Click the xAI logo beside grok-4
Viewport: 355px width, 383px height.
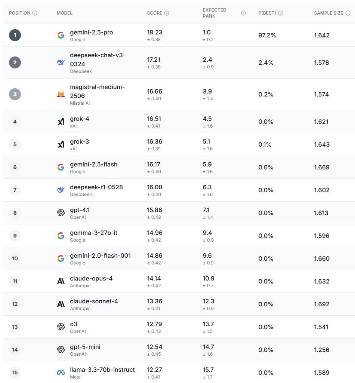[x=61, y=122]
